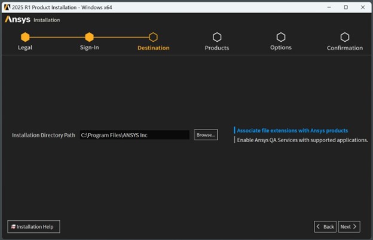The width and height of the screenshot is (373, 240).
Task: Select the Products step label
Action: pos(217,48)
